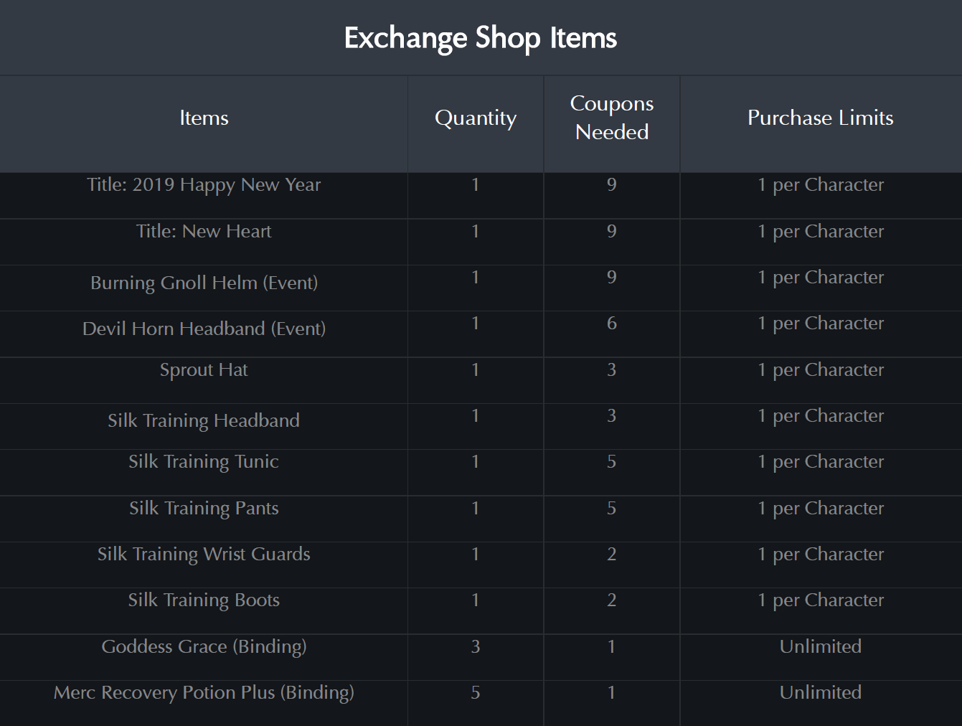Screen dimensions: 962x726
Task: Click quantity 1 in Silk Training Tunic row
Action: (x=476, y=461)
